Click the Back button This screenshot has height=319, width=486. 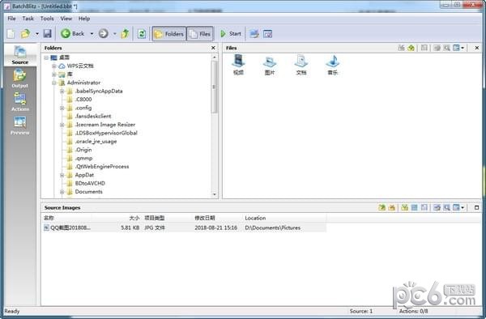click(73, 34)
